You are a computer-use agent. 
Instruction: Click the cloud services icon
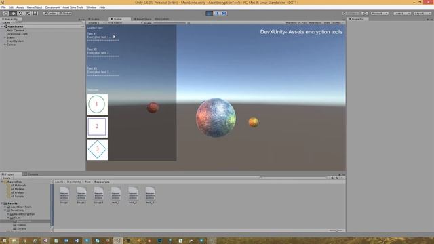point(365,13)
